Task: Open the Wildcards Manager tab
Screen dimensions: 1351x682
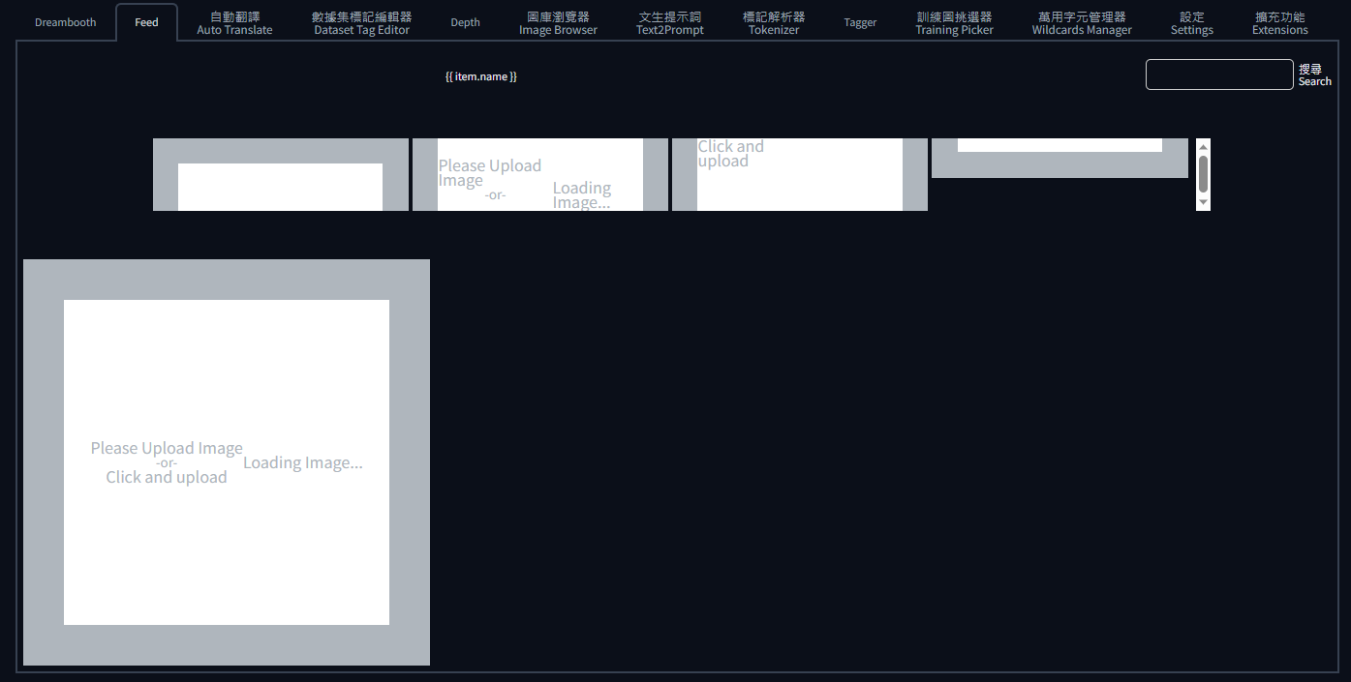Action: 1082,21
